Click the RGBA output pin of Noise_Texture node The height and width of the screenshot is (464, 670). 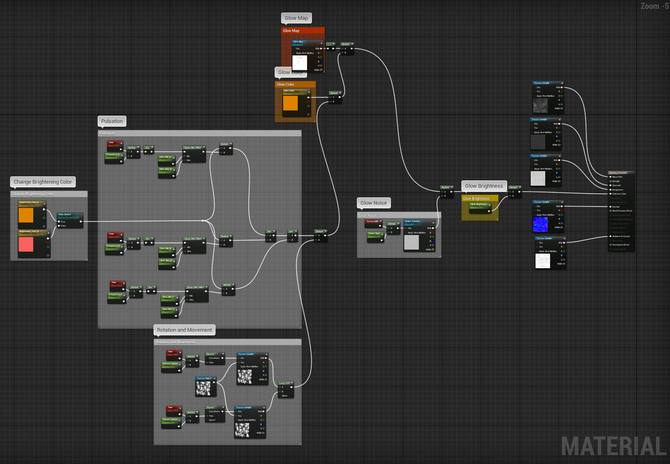coord(433,249)
